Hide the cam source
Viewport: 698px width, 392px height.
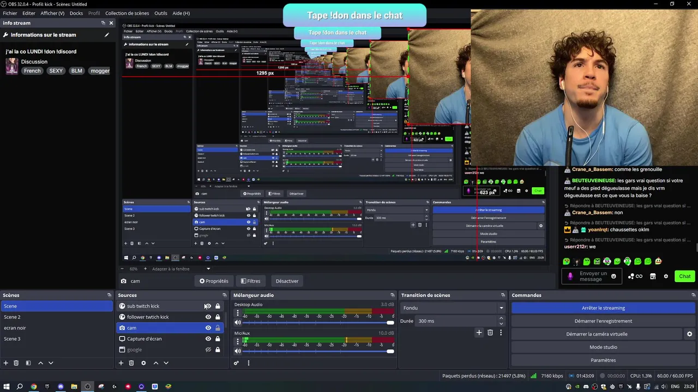[x=208, y=328]
